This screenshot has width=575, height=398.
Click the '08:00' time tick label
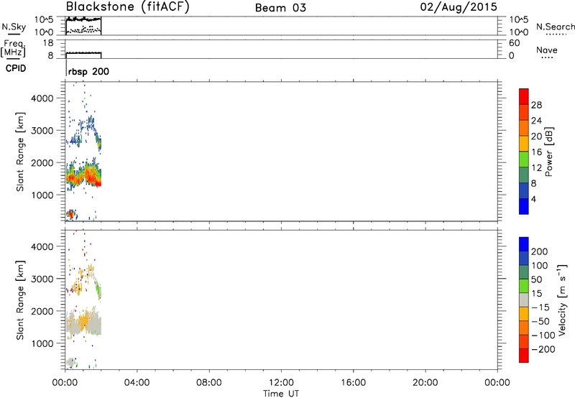208,383
